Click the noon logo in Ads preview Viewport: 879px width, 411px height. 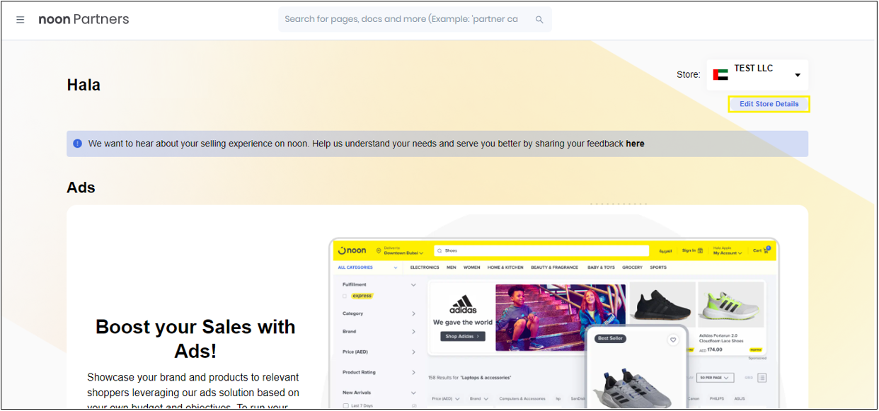pyautogui.click(x=352, y=250)
